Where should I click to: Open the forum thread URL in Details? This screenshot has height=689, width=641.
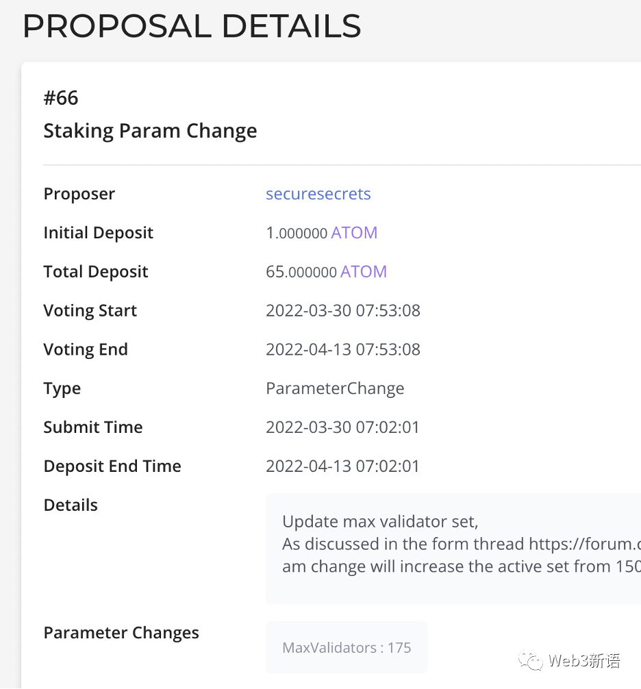click(584, 544)
